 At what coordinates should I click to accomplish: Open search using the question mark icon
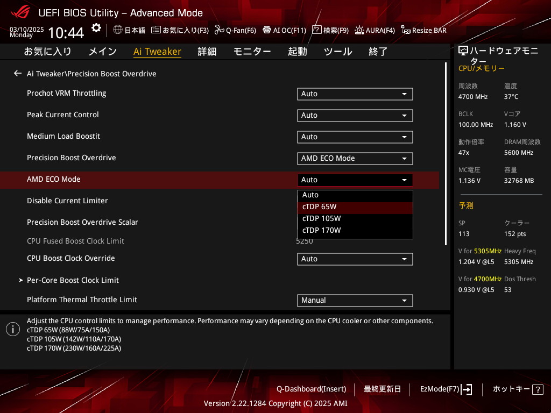click(317, 30)
